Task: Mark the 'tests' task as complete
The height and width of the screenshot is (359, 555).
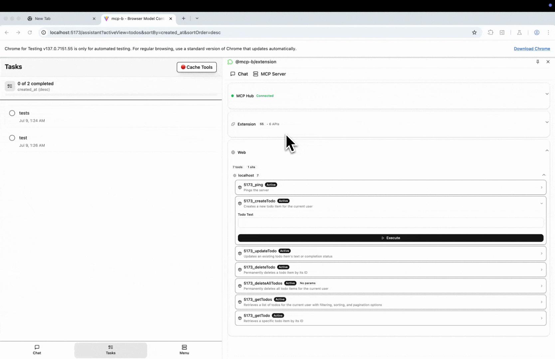Action: click(x=12, y=113)
